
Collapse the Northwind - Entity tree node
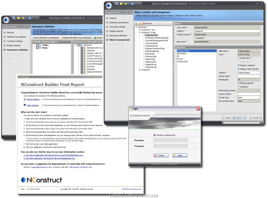(140, 32)
